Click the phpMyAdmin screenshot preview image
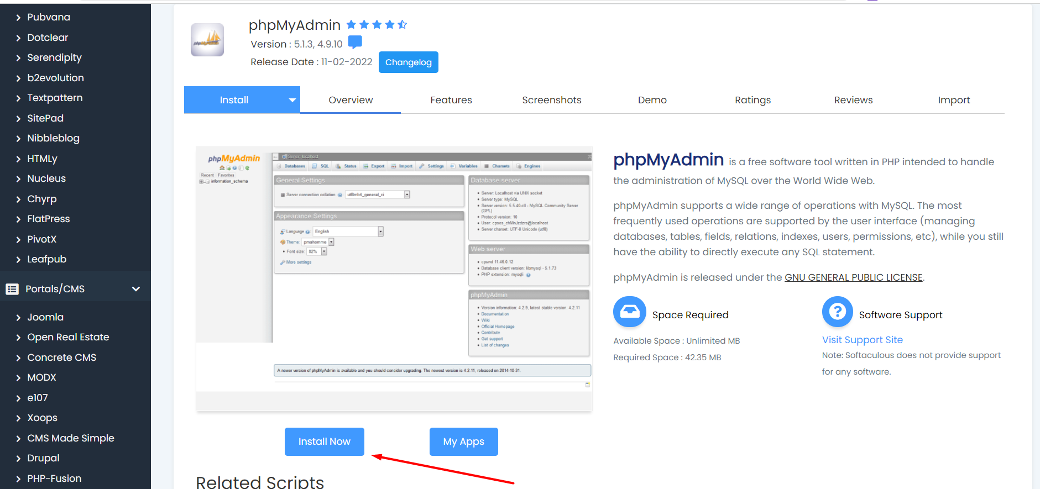1040x489 pixels. click(394, 279)
